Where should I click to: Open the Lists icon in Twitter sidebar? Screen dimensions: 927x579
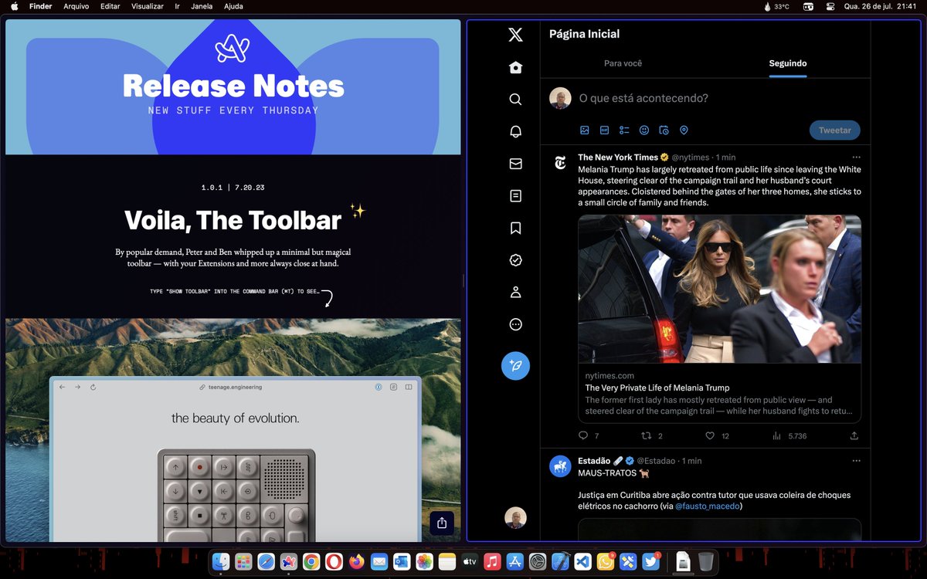point(515,196)
